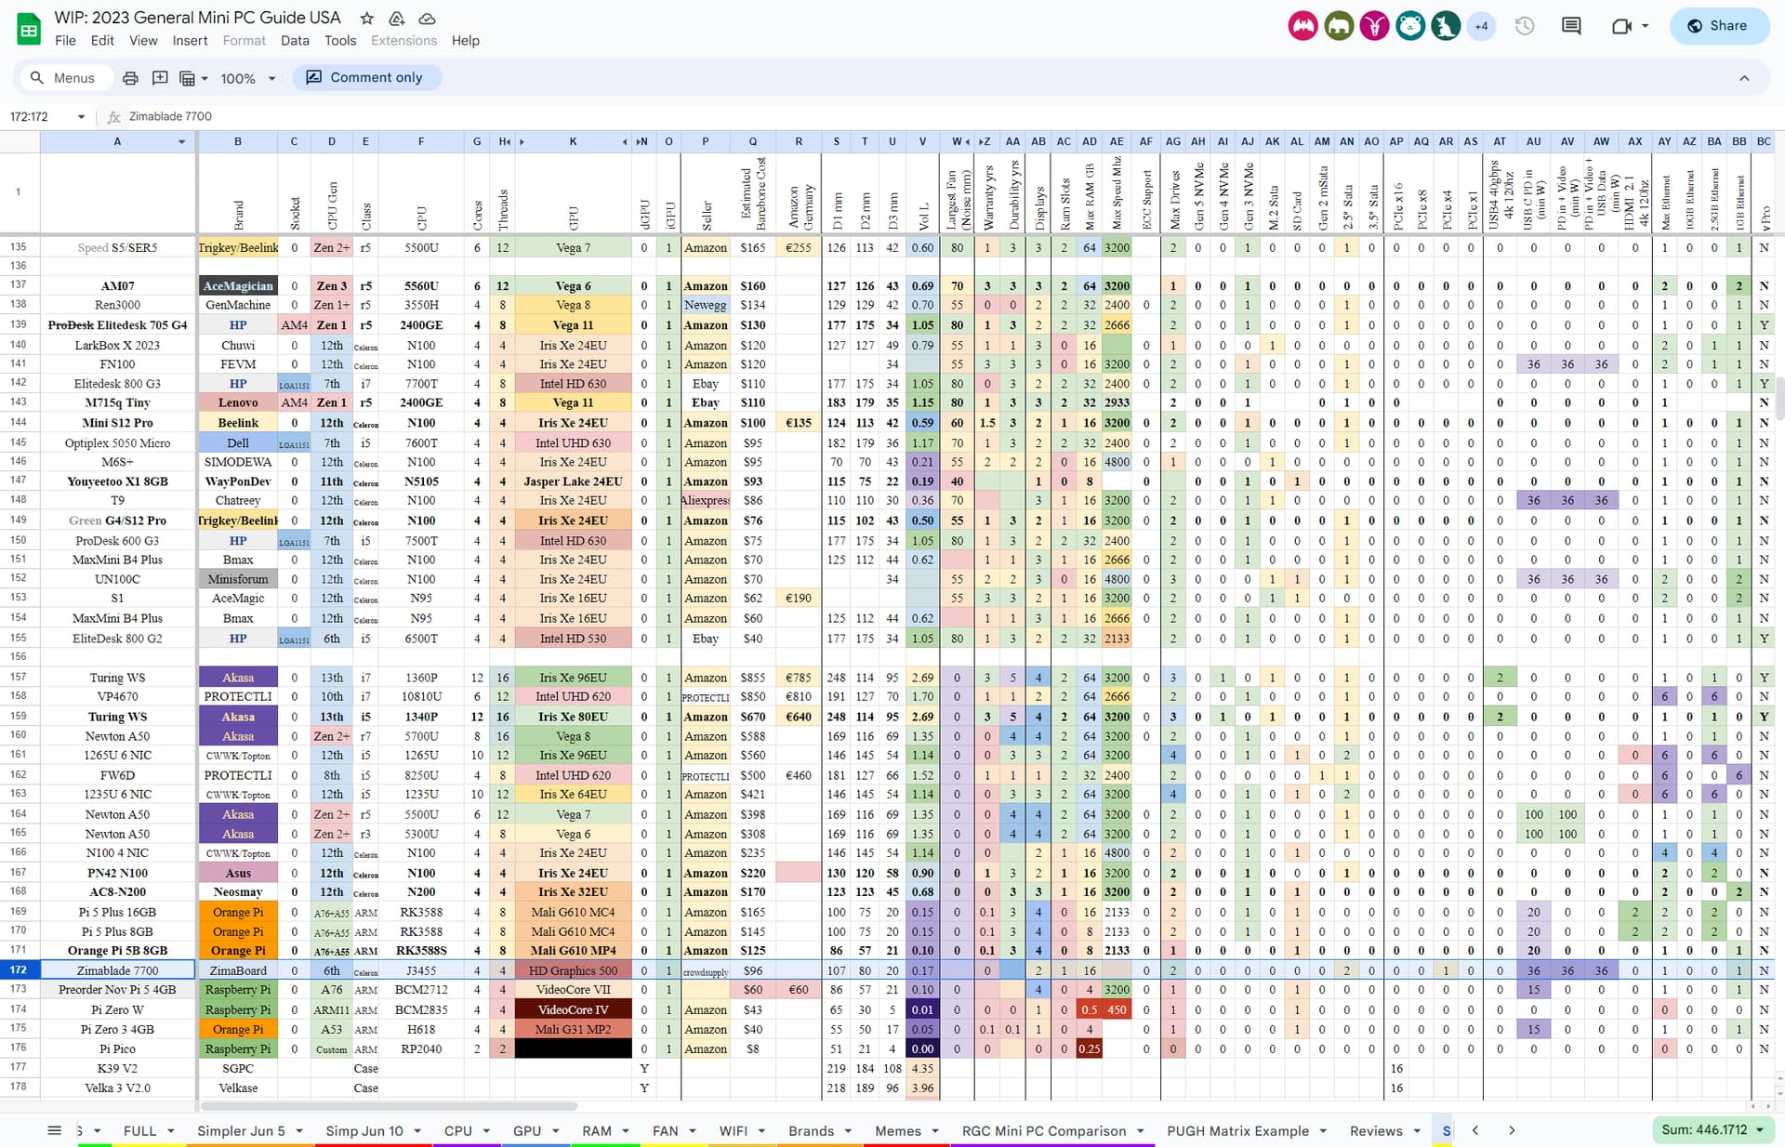Check the cloud save status icon
This screenshot has height=1147, width=1785.
tap(428, 19)
